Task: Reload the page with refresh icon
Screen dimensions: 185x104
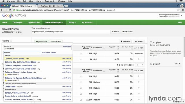Action: [10, 10]
